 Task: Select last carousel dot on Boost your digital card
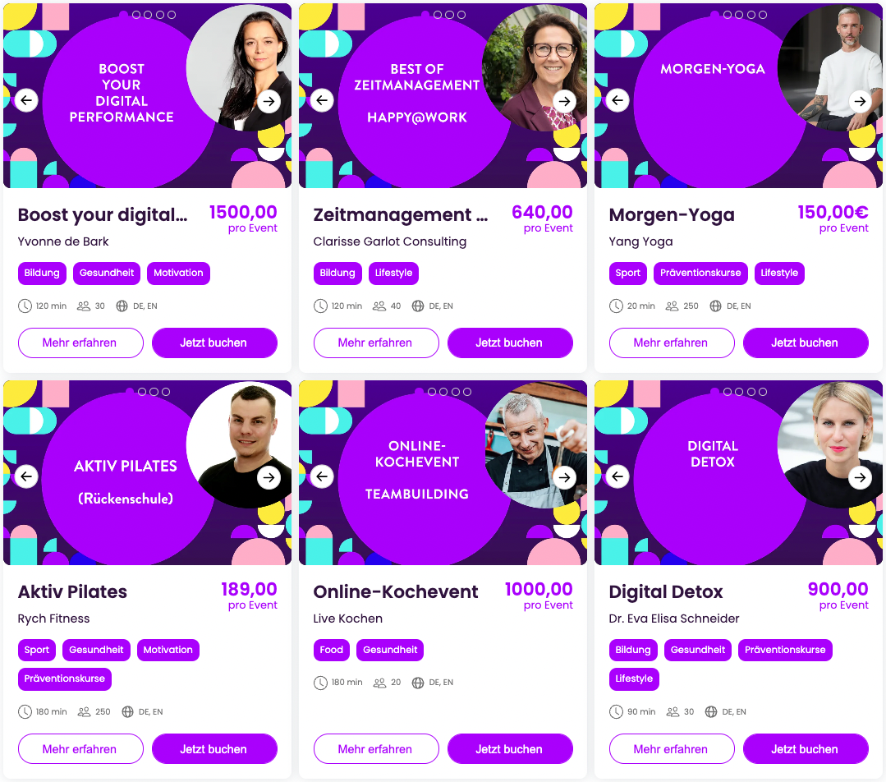point(172,15)
